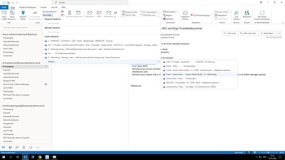This screenshot has height=160, width=285.
Task: Select the 9 - Mietvertrag - Fahrzeug location
Action: click(102, 58)
